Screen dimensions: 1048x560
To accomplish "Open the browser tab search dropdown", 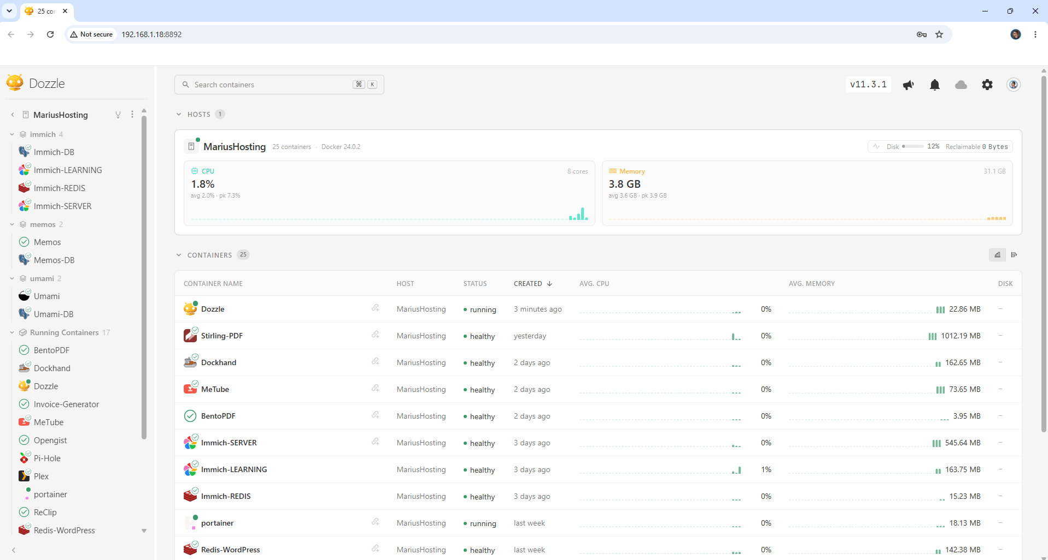I will (9, 11).
